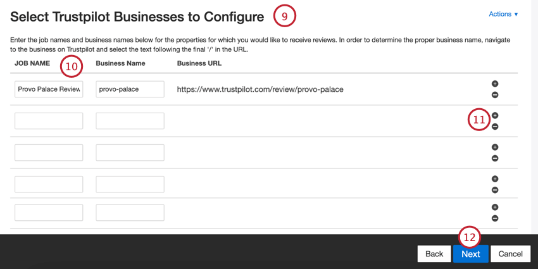Click the fifth row business name input
The height and width of the screenshot is (269, 538).
(130, 212)
